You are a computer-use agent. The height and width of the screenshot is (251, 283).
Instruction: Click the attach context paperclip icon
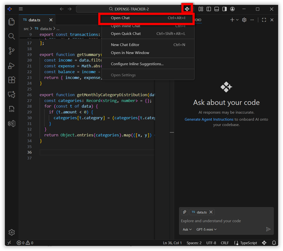tap(184, 212)
